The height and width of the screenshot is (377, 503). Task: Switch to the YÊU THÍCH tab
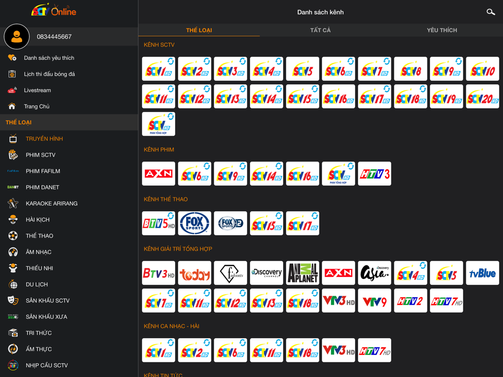pos(442,30)
